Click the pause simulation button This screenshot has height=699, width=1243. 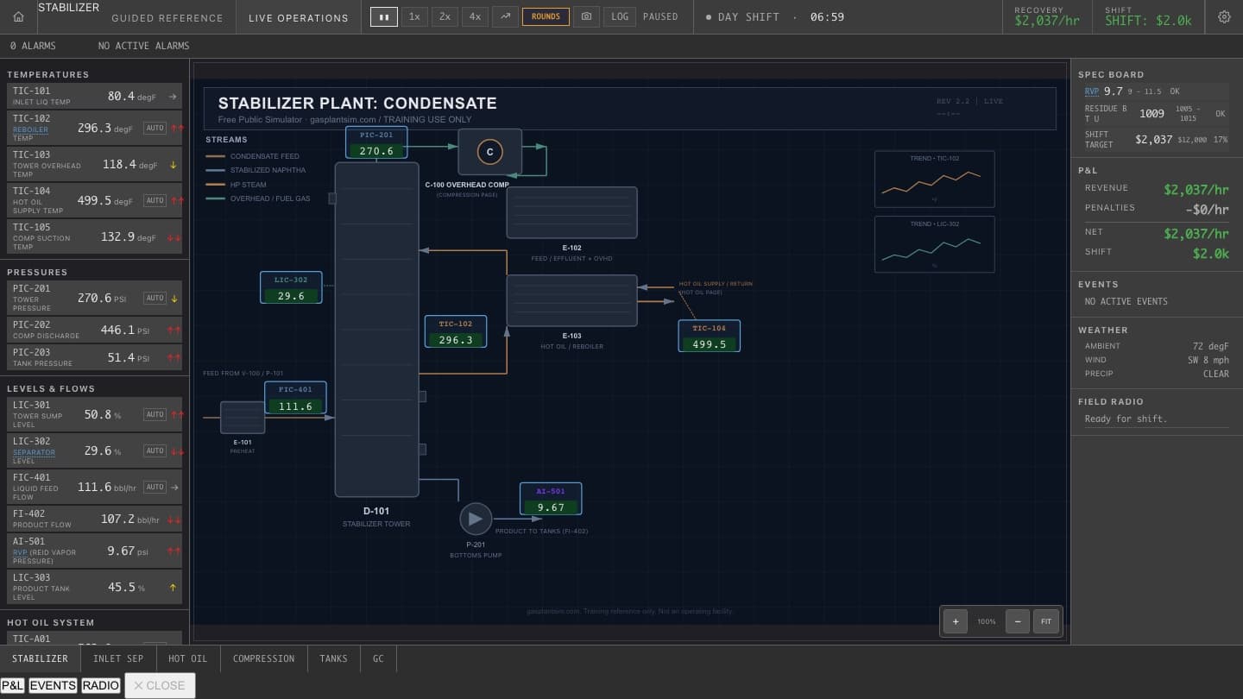[x=384, y=16]
